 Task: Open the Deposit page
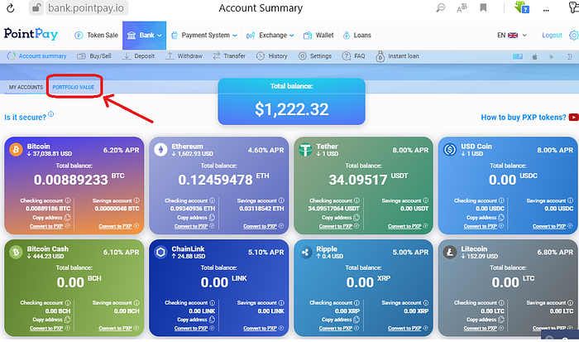tap(138, 55)
